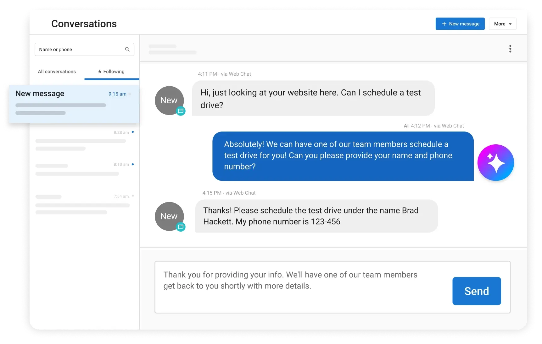Screen dimensions: 542x344
Task: Toggle the read indicator on the 7:54 am conversation
Action: (x=133, y=196)
